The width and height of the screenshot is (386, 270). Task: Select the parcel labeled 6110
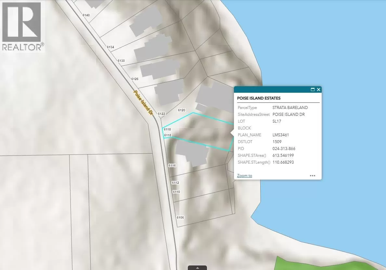[x=176, y=192]
